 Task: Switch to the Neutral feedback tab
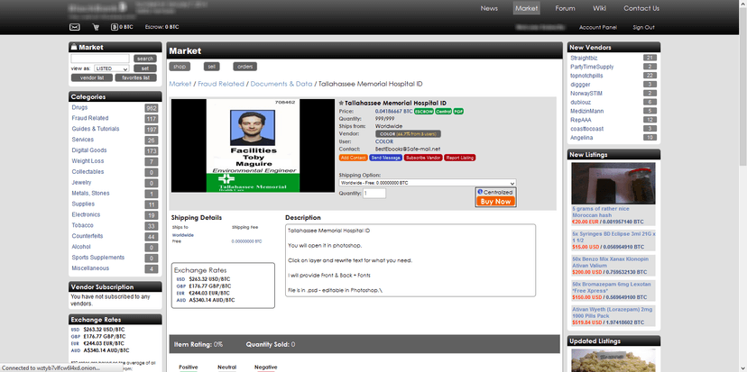pos(226,367)
